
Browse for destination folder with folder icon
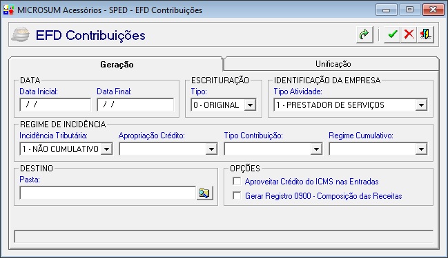(204, 193)
